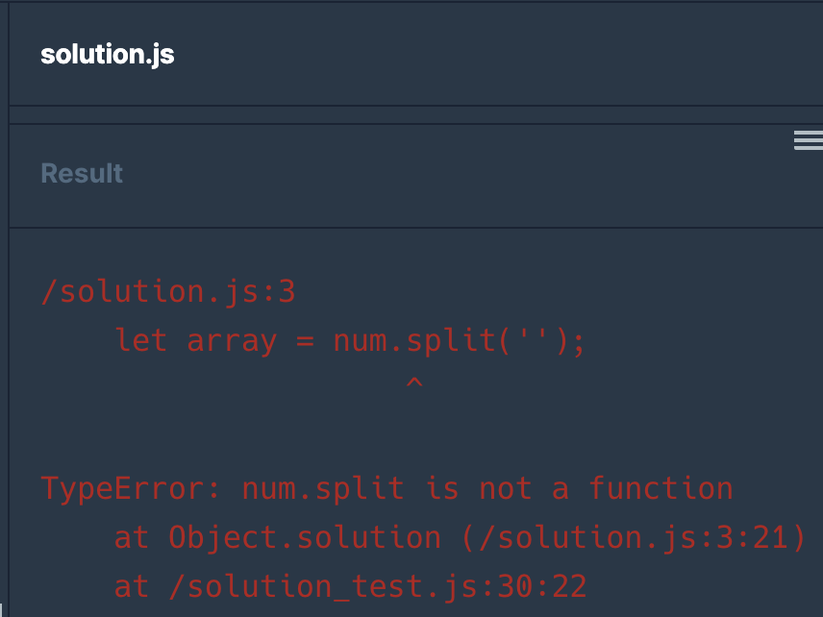
Task: Click the small white mark at the bottom-left corner
Action: pyautogui.click(x=1, y=609)
